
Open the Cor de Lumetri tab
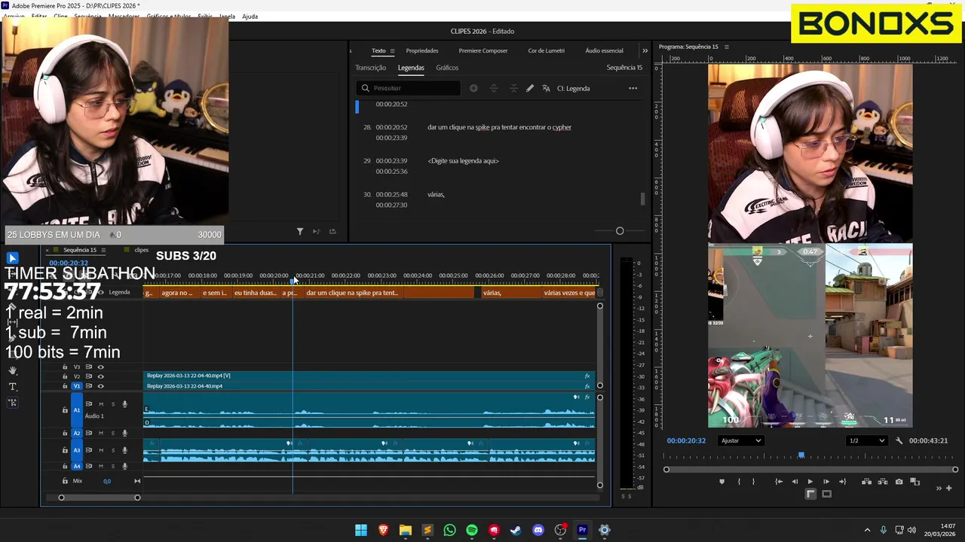547,50
